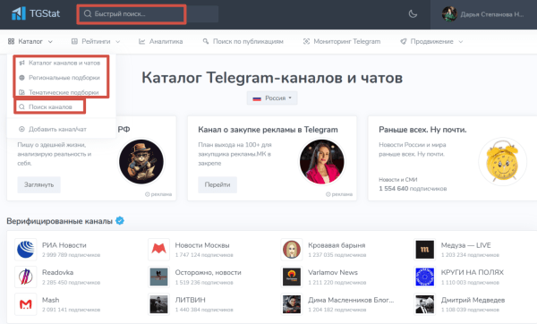Open the Mash channel link
The height and width of the screenshot is (324, 537).
point(51,300)
